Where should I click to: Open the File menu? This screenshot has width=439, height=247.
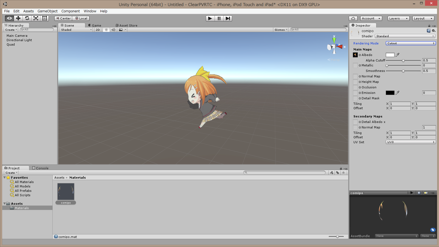point(7,11)
